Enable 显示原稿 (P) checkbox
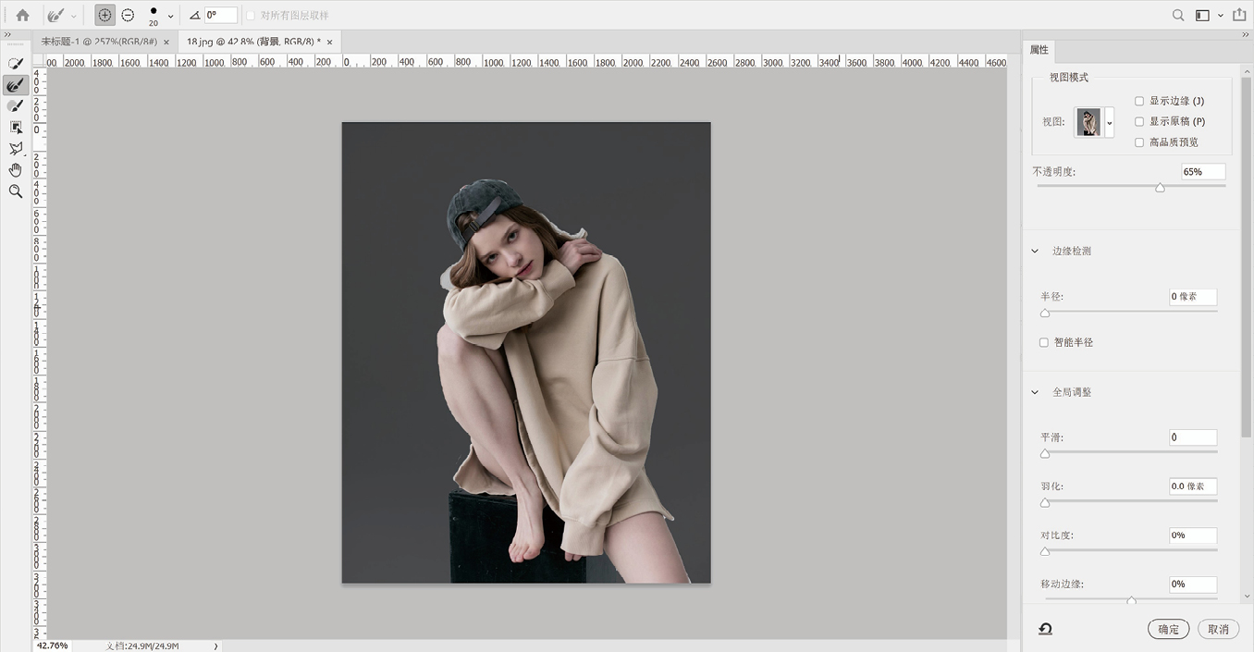This screenshot has height=652, width=1254. pyautogui.click(x=1139, y=121)
